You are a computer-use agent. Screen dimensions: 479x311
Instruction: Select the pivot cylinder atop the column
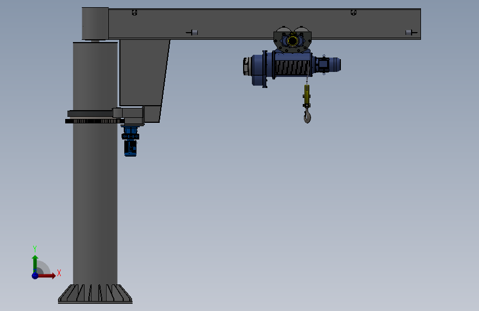(95, 24)
